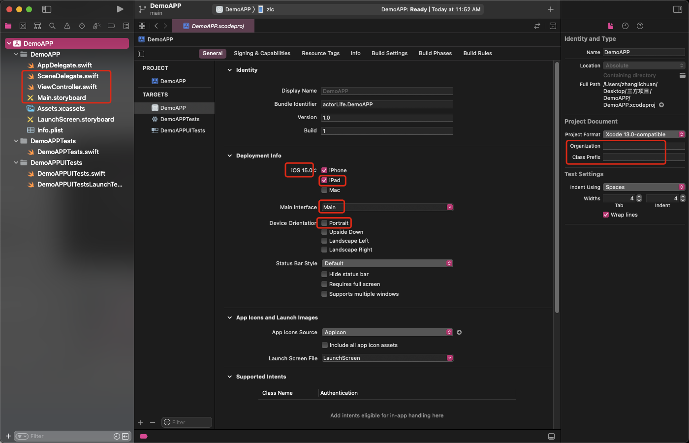This screenshot has width=689, height=443.
Task: Open the related items grid icon
Action: 142,26
